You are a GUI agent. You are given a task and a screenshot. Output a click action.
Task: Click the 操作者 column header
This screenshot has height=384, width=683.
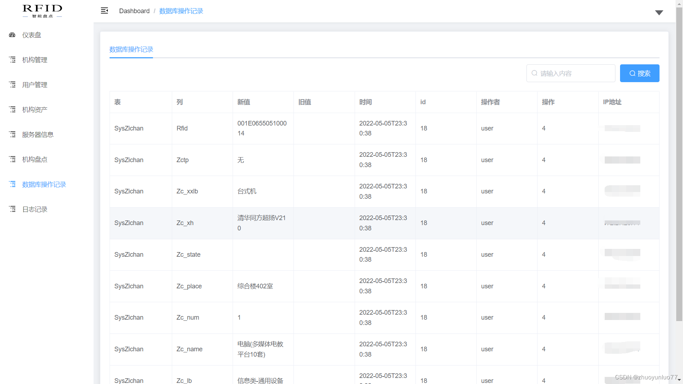click(x=490, y=102)
